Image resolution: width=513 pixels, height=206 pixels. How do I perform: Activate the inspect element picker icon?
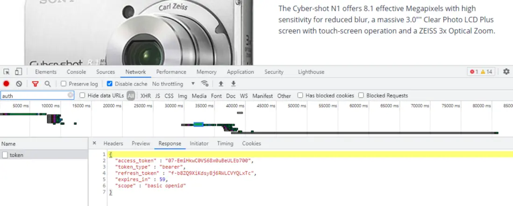[7, 71]
